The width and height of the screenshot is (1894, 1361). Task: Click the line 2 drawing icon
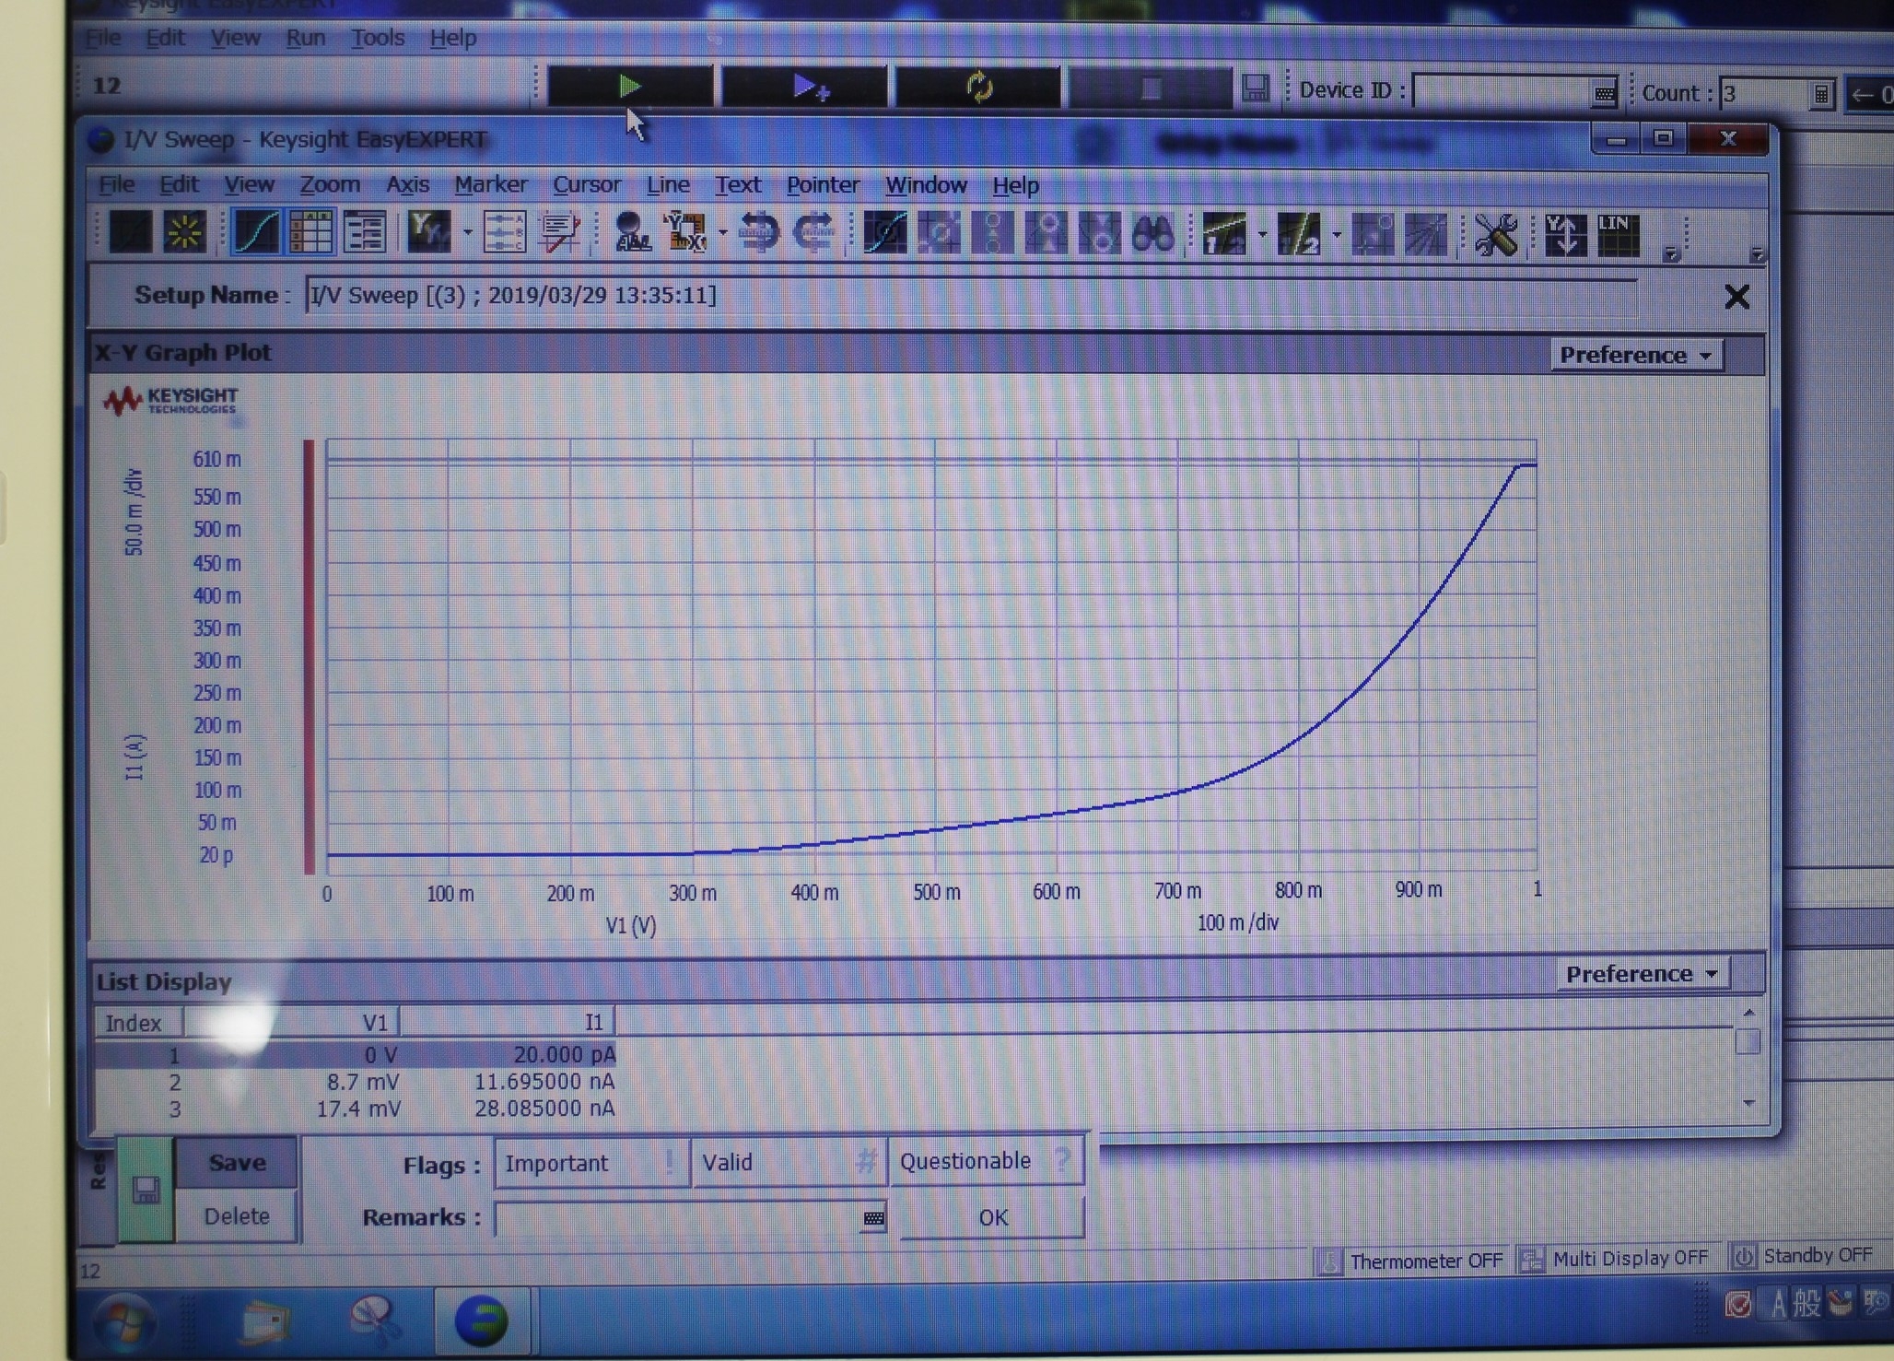click(1299, 234)
